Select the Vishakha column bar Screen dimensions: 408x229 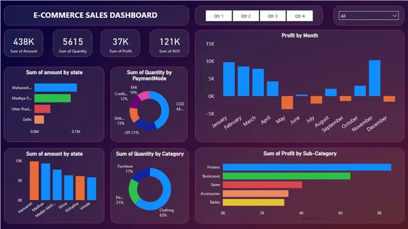80,188
